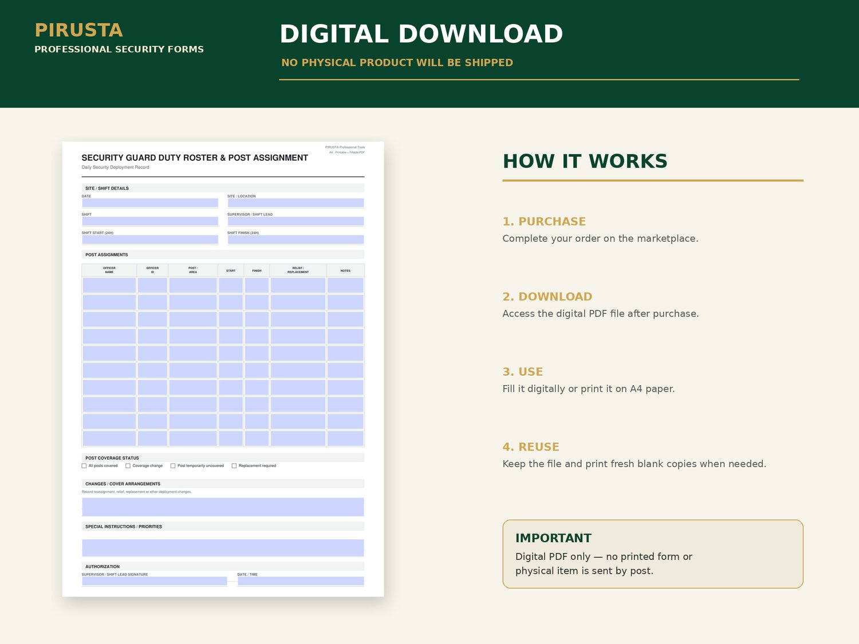Click the SHIFT START (24H) field
The height and width of the screenshot is (644, 859).
pyautogui.click(x=150, y=239)
